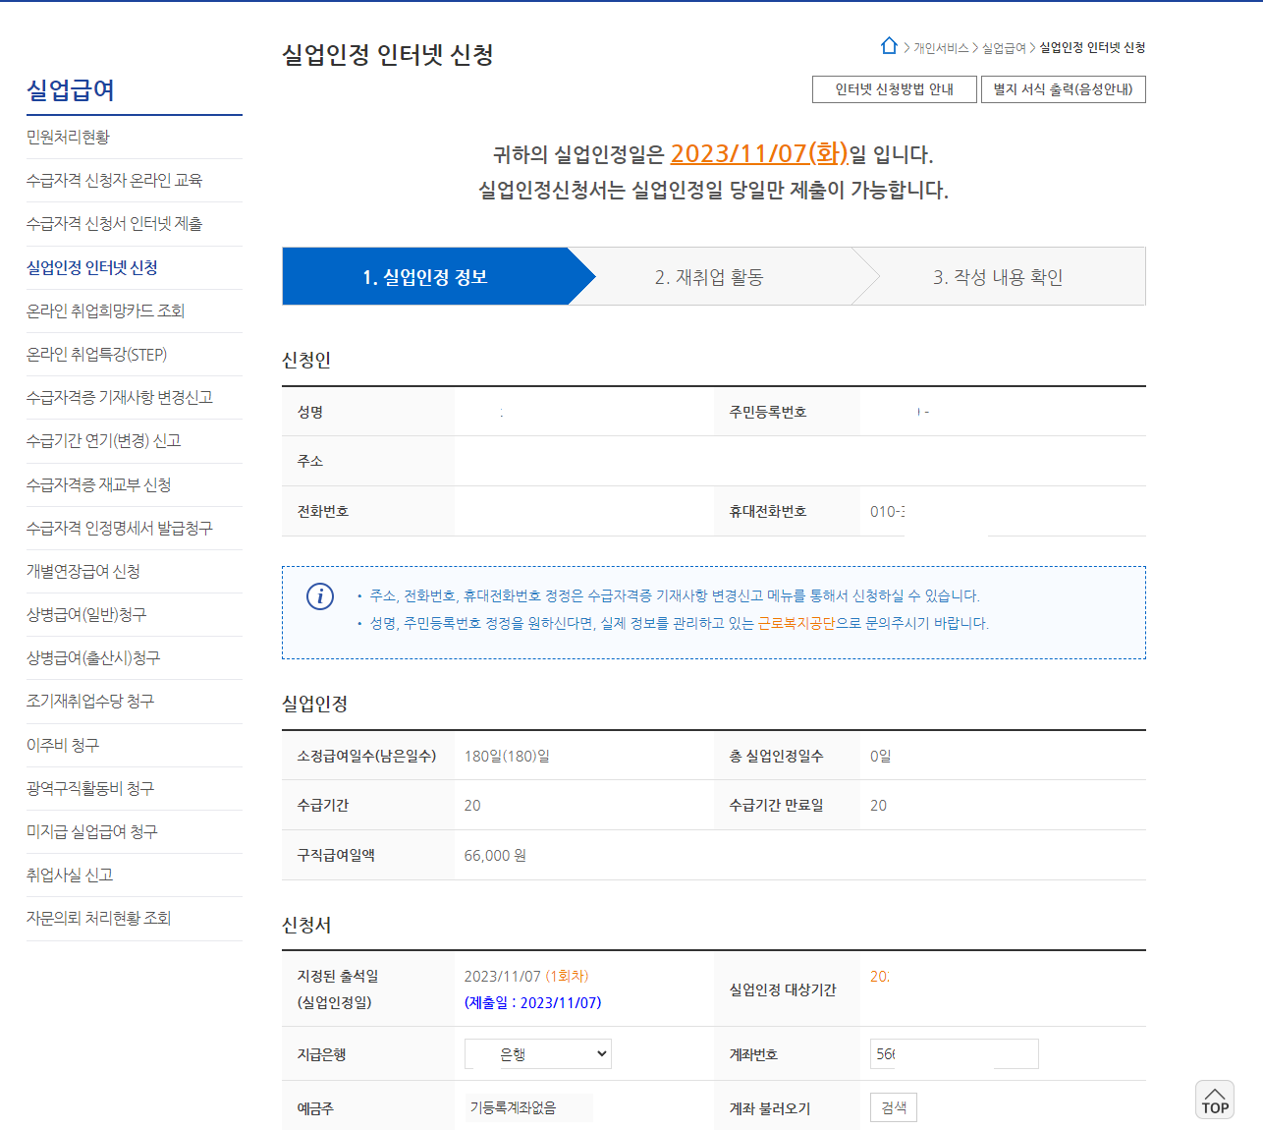
Task: Open 민원처리현황 in sidebar
Action: coord(68,137)
